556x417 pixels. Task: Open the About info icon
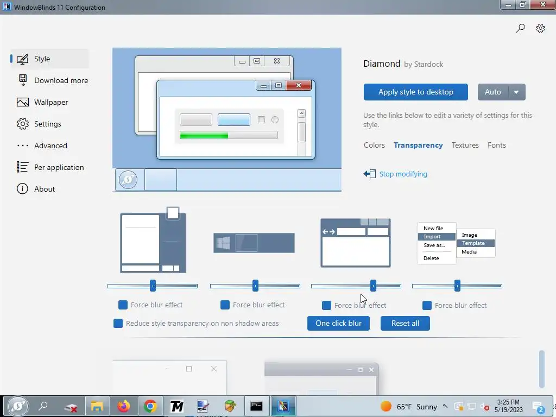[x=22, y=188]
